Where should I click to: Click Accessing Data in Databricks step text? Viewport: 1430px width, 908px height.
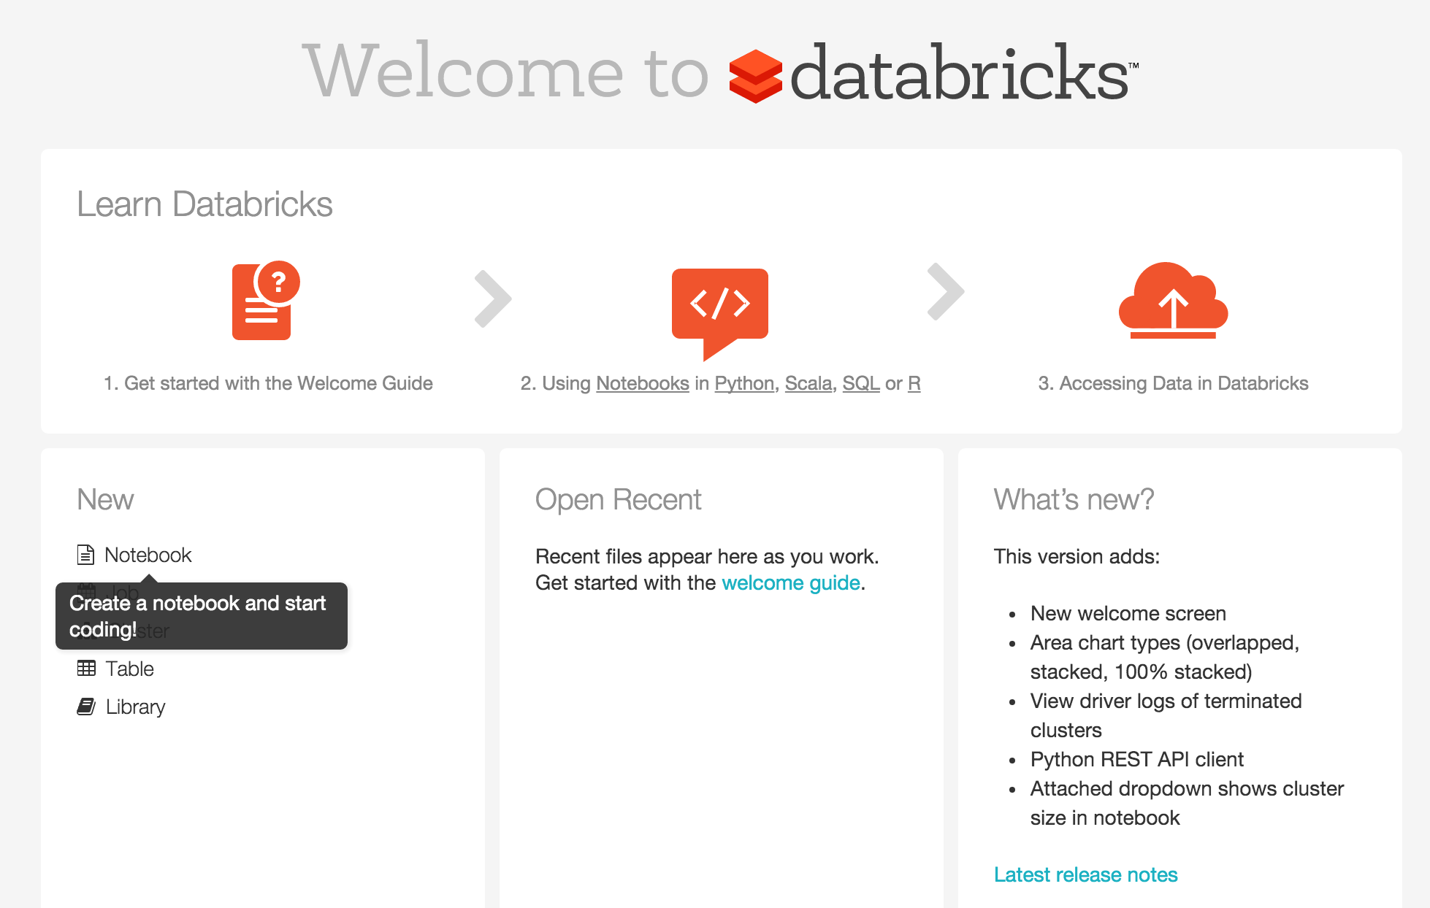(1173, 383)
